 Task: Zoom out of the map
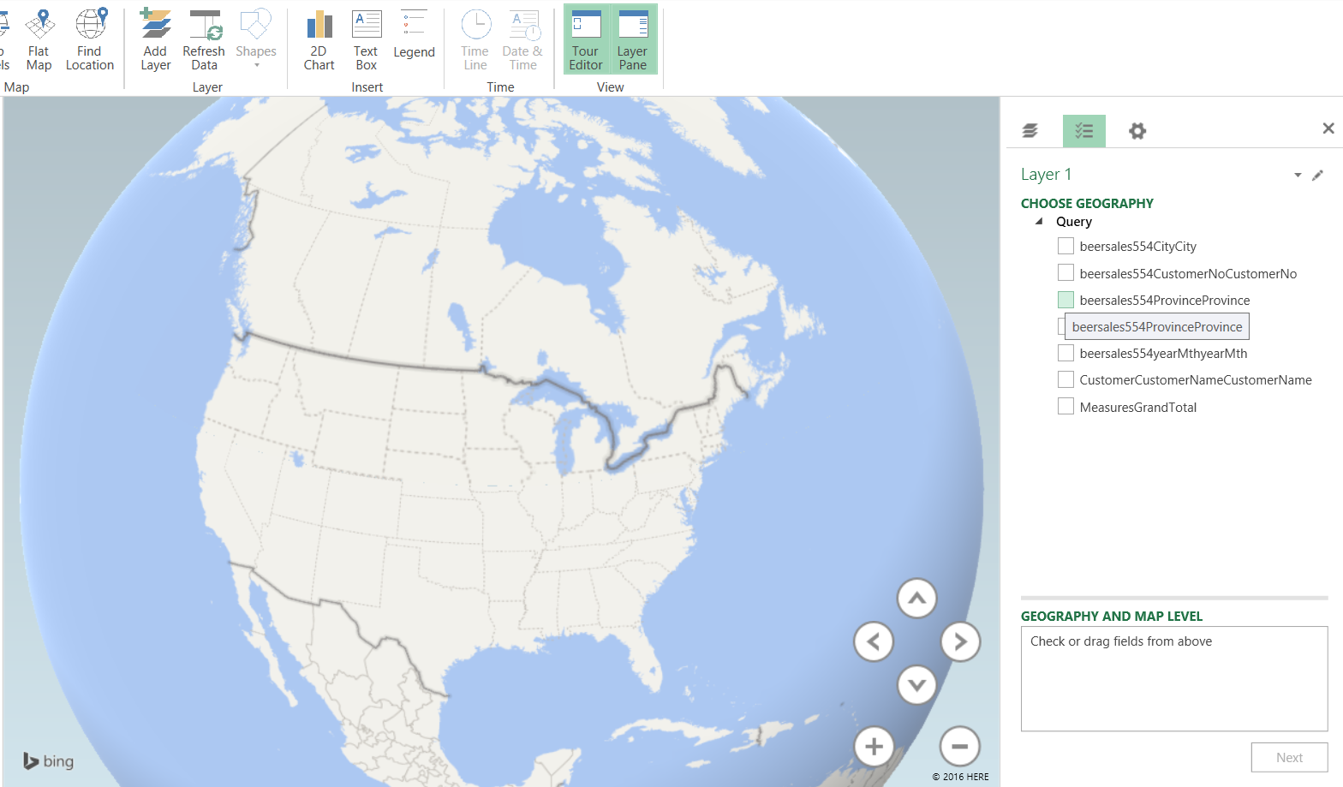(960, 747)
